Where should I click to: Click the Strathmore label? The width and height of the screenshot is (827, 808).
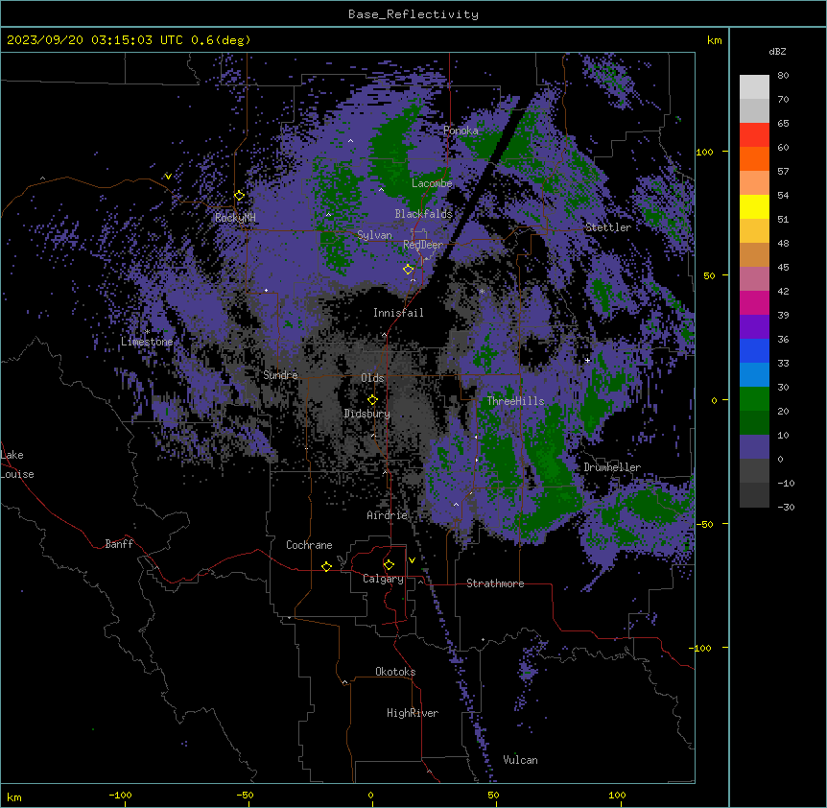[x=495, y=583]
